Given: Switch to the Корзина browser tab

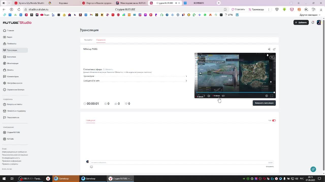Looking at the screenshot, I should 63,3.
